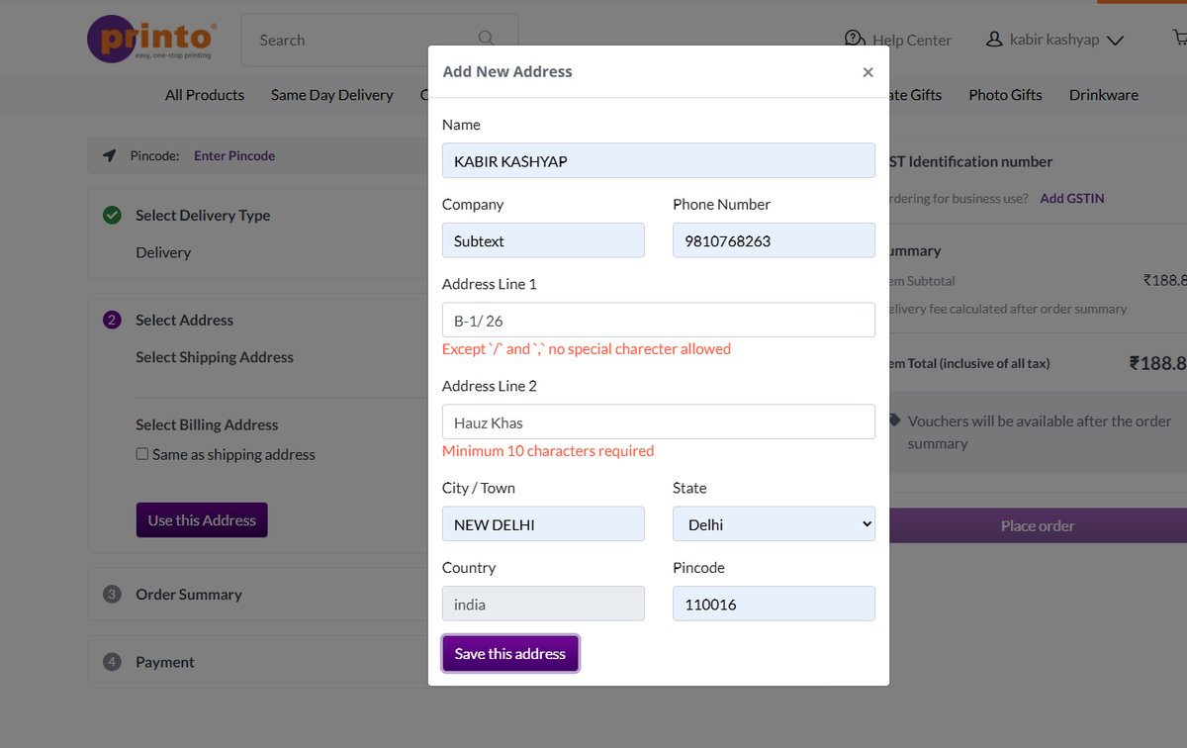Click the Phone Number input field
Viewport: 1187px width, 748px height.
point(774,240)
